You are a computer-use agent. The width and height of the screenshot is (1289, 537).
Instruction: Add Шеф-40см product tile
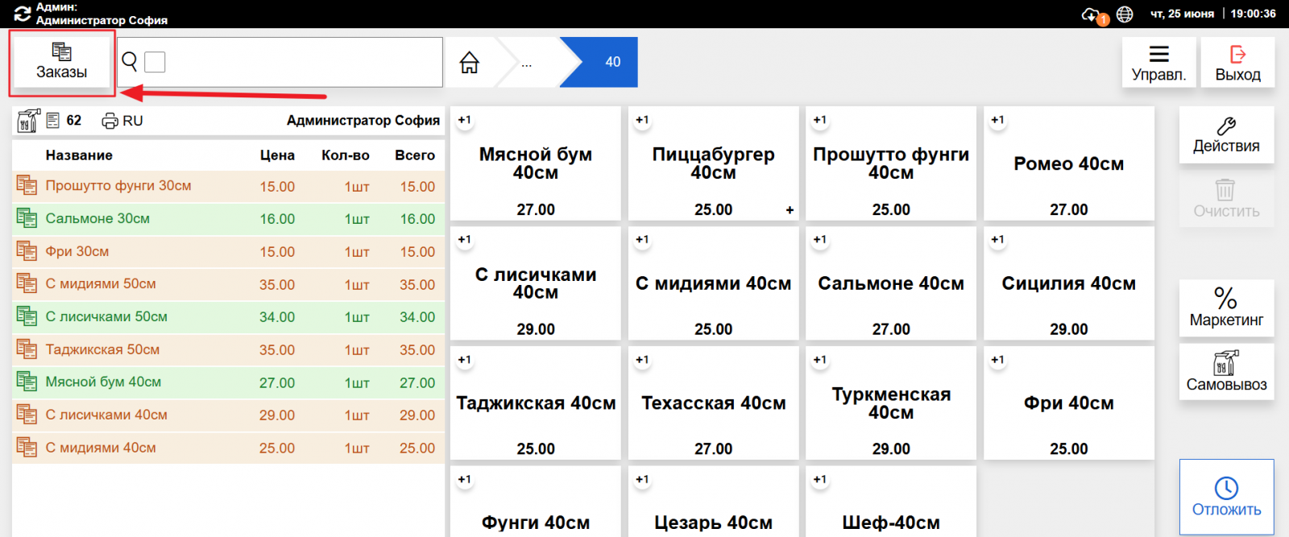(891, 502)
